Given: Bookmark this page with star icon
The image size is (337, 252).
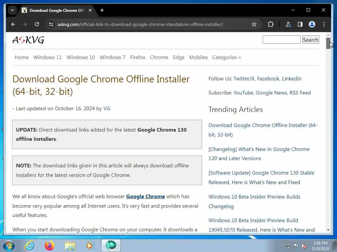Looking at the screenshot, I should pyautogui.click(x=254, y=24).
